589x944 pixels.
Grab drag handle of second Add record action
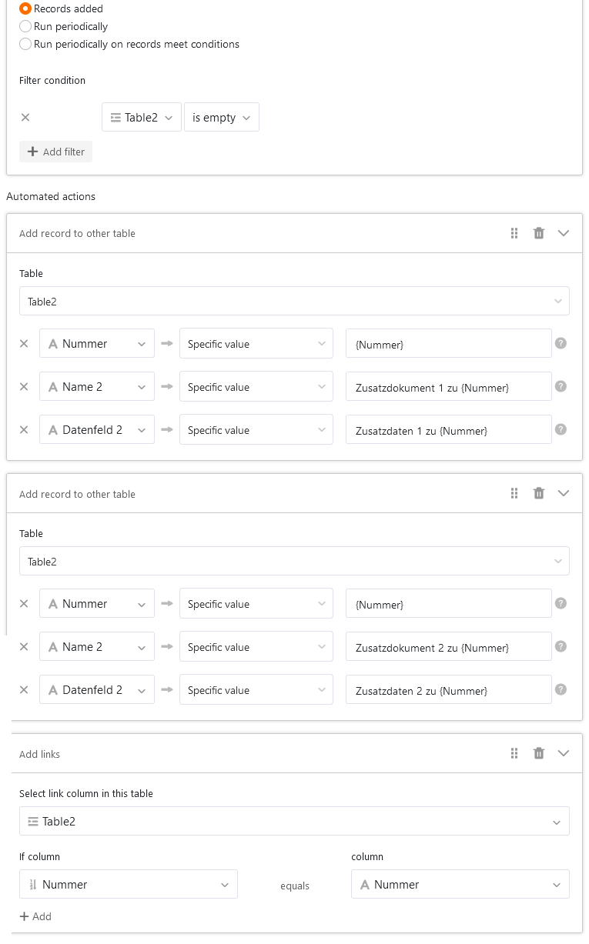pos(514,494)
